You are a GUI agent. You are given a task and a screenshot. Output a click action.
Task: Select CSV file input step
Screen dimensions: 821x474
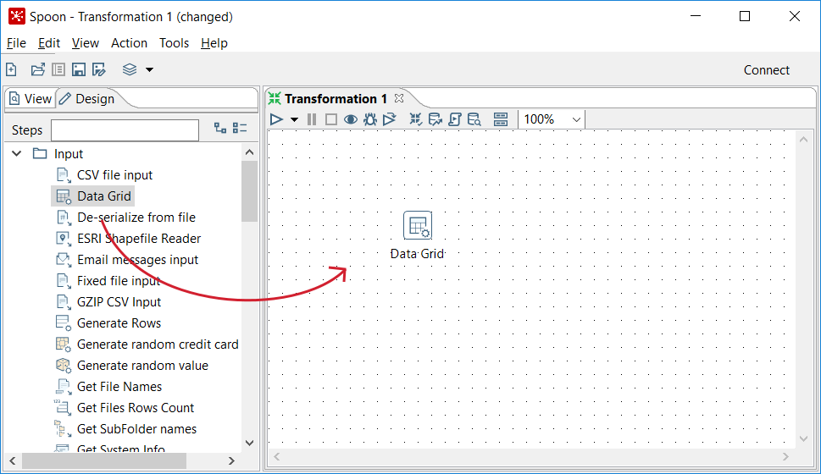coord(114,174)
